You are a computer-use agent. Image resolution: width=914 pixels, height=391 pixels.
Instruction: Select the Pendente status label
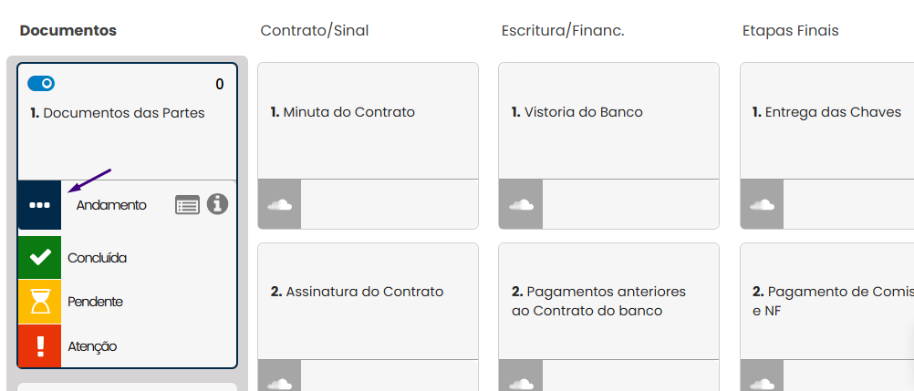[96, 302]
